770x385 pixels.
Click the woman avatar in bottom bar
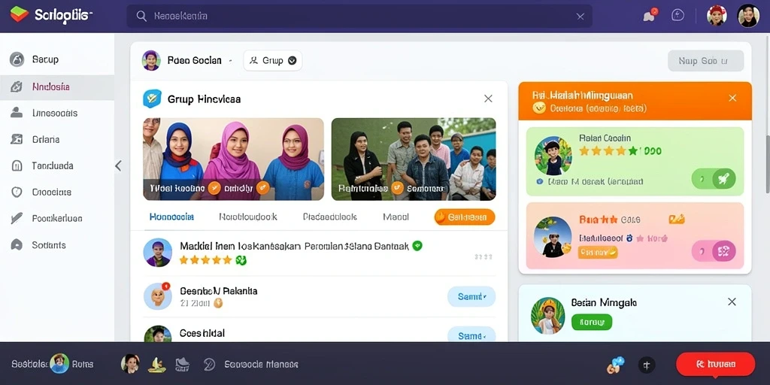coord(130,364)
